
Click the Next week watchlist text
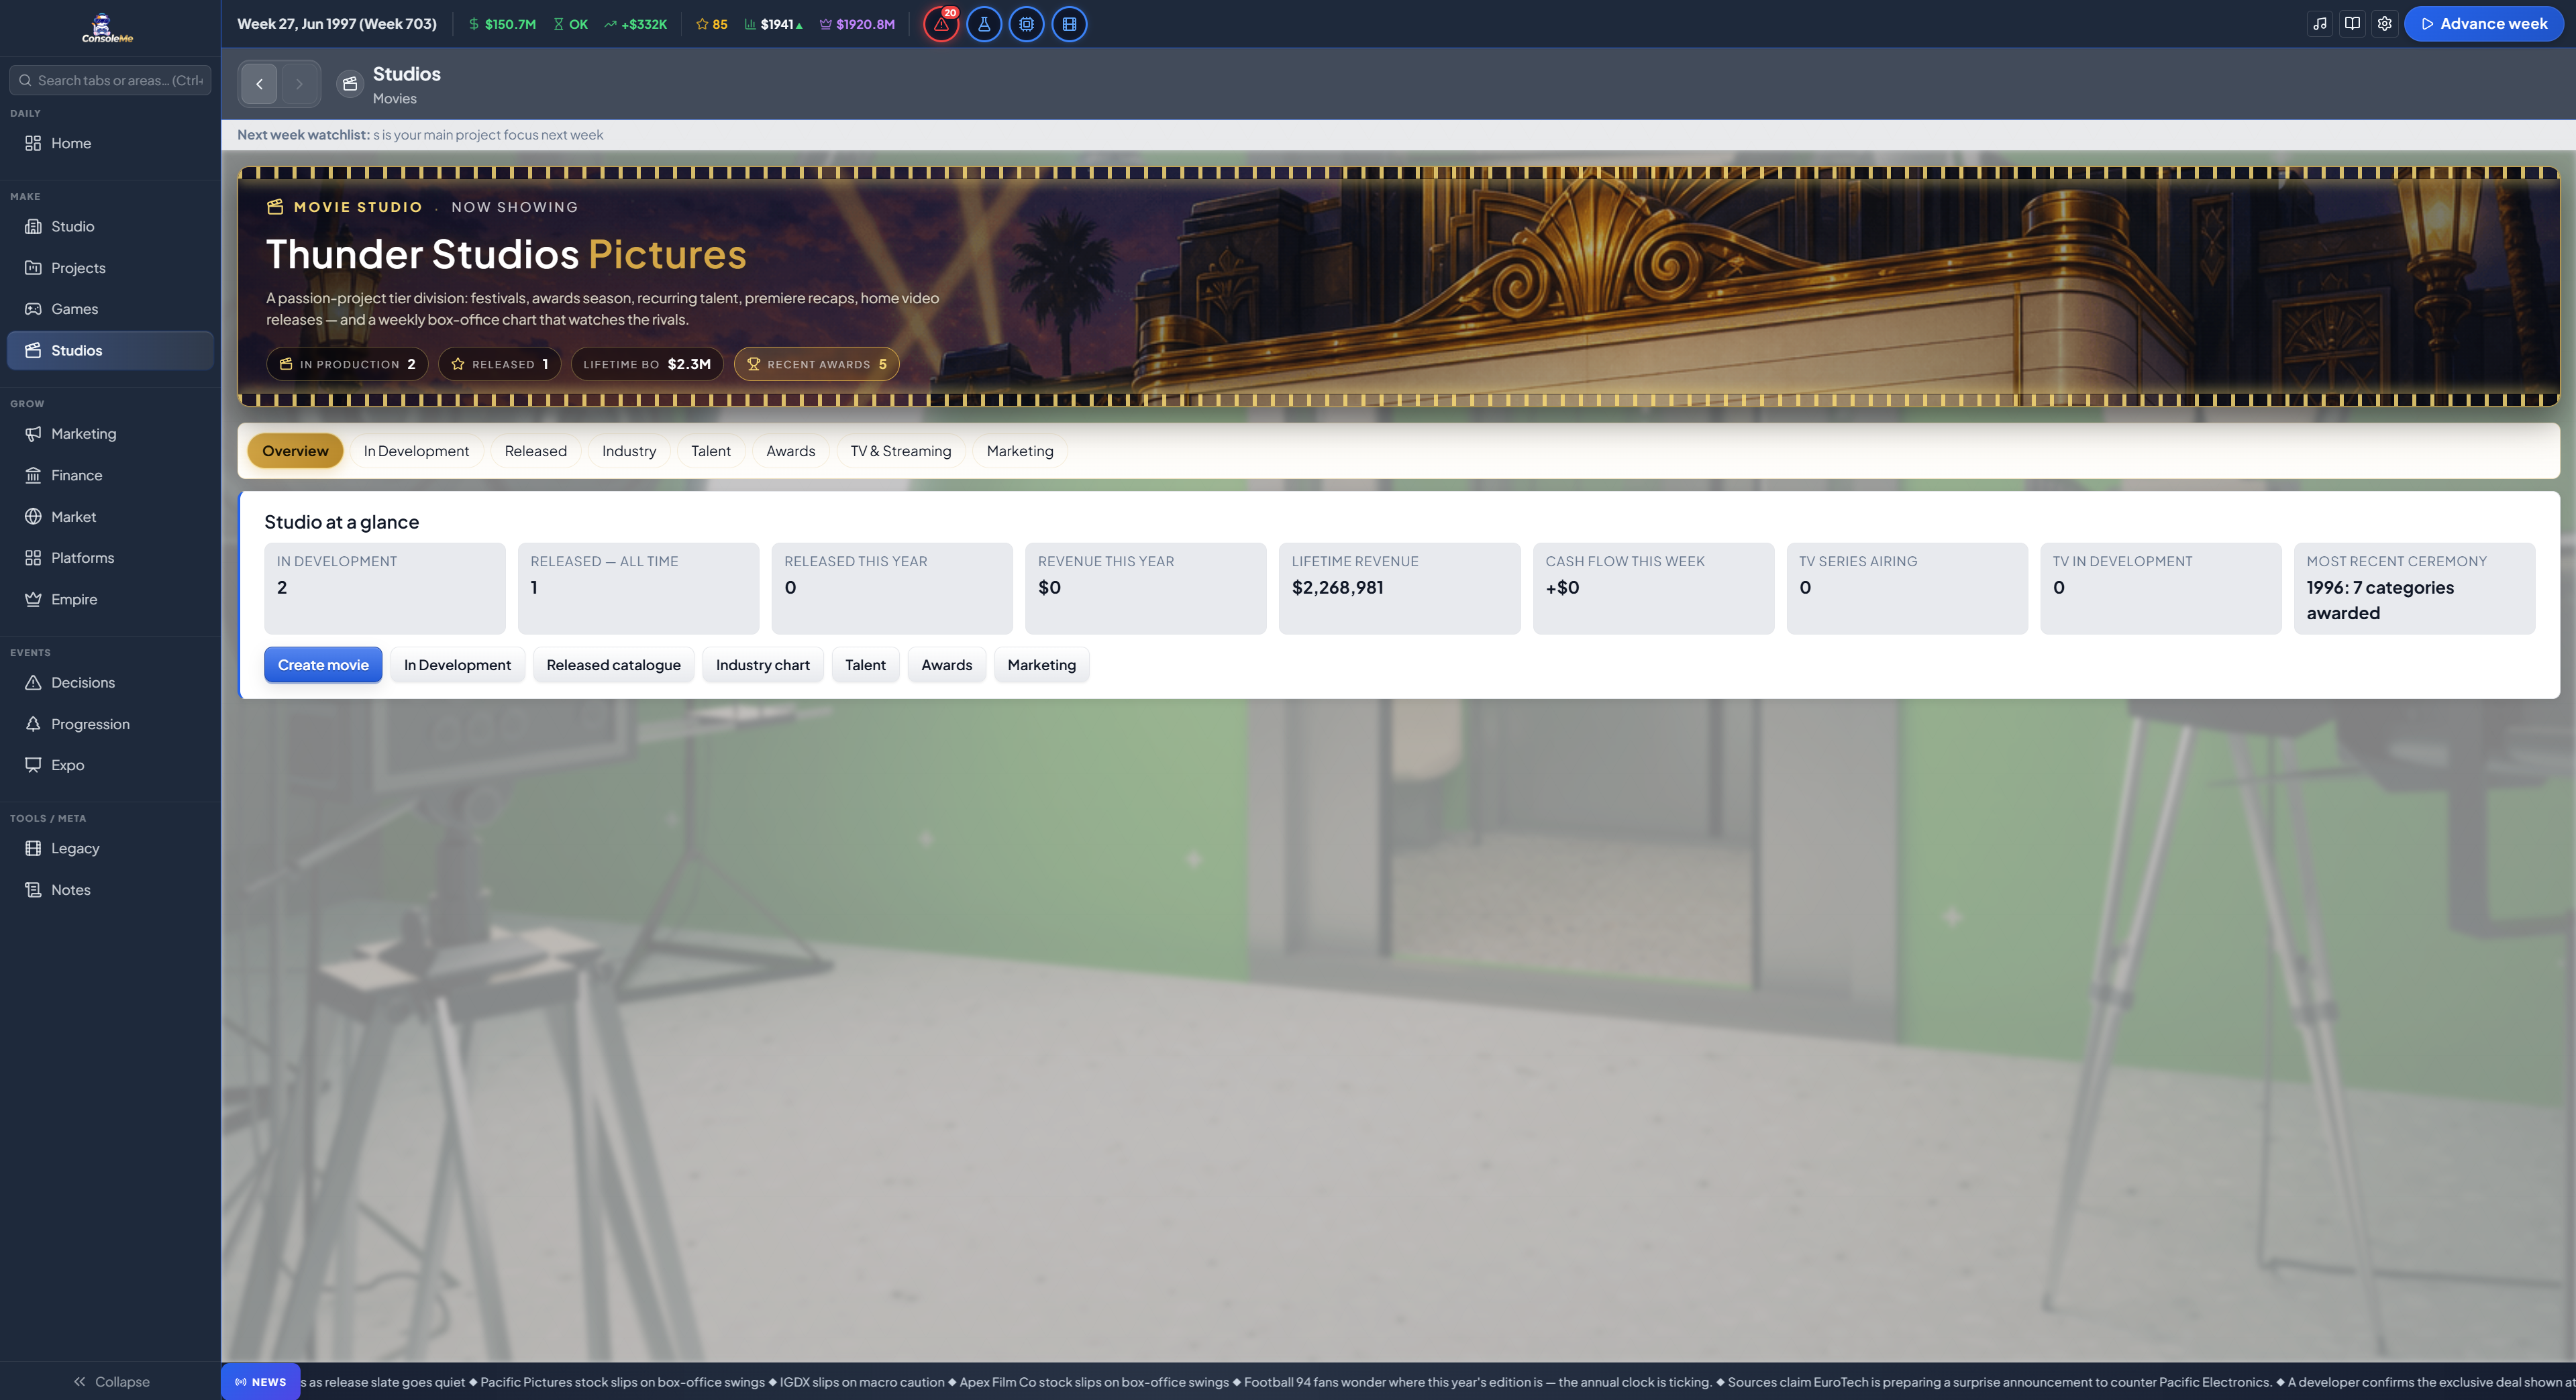point(420,135)
